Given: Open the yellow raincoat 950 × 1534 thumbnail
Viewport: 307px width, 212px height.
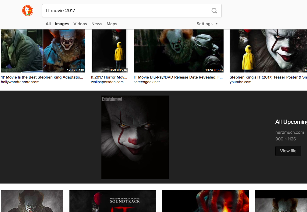Looking at the screenshot, I should pyautogui.click(x=110, y=51).
